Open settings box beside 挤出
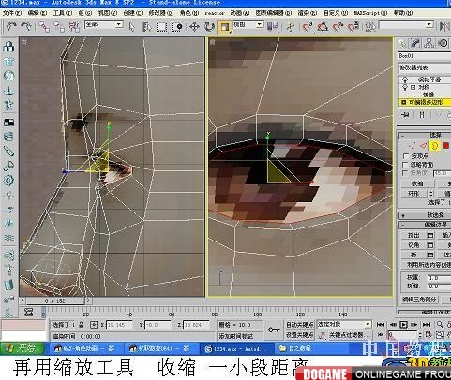Viewport: 451px width, 380px height. tap(431, 235)
